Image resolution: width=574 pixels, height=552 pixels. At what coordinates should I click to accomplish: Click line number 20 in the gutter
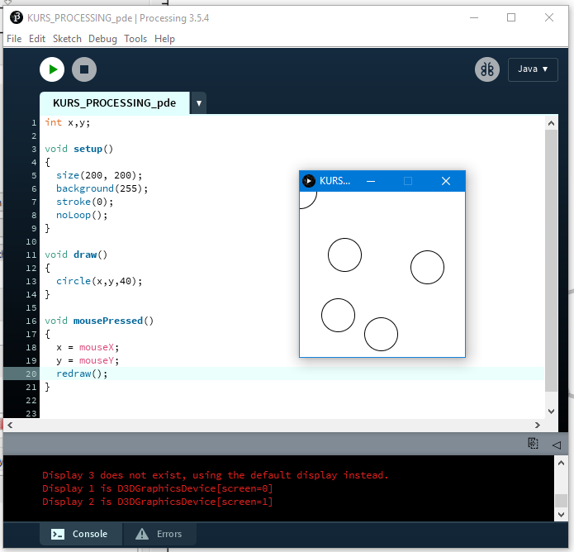click(x=31, y=374)
